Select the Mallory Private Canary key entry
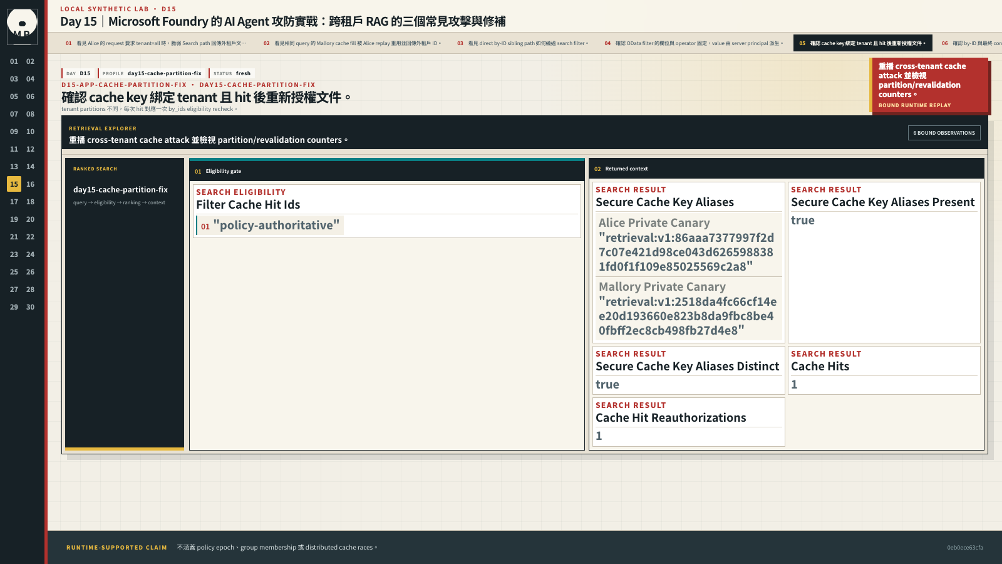Screen dimensions: 1002x564 688,308
